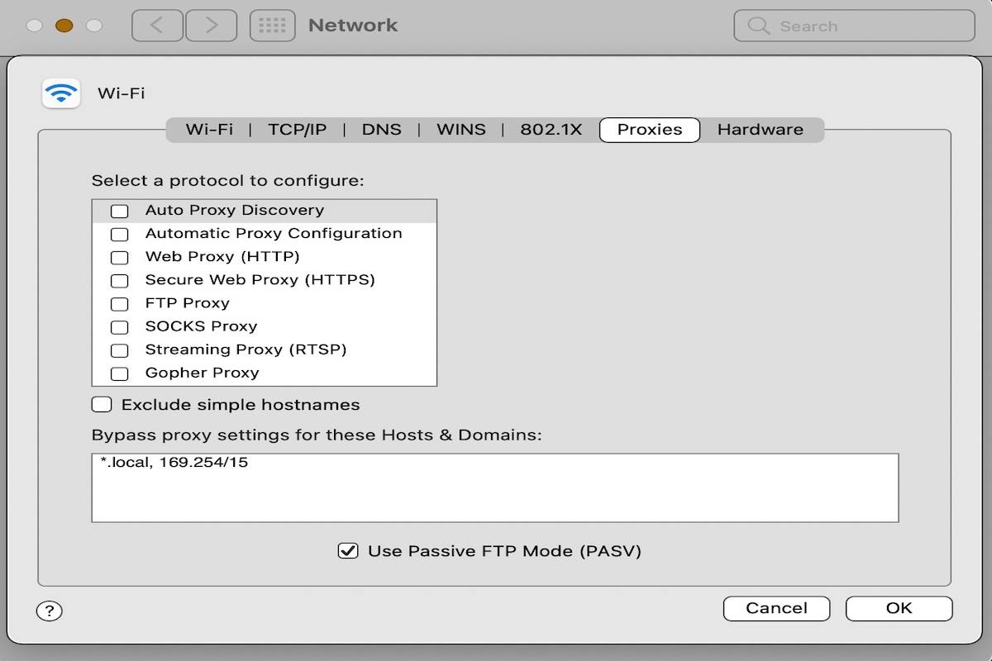Image resolution: width=992 pixels, height=661 pixels.
Task: Enable Auto Proxy Discovery
Action: pyautogui.click(x=119, y=210)
